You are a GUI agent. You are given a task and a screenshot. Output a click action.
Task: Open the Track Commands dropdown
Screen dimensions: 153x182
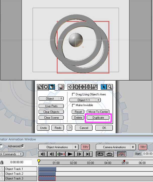pyautogui.click(x=11, y=154)
